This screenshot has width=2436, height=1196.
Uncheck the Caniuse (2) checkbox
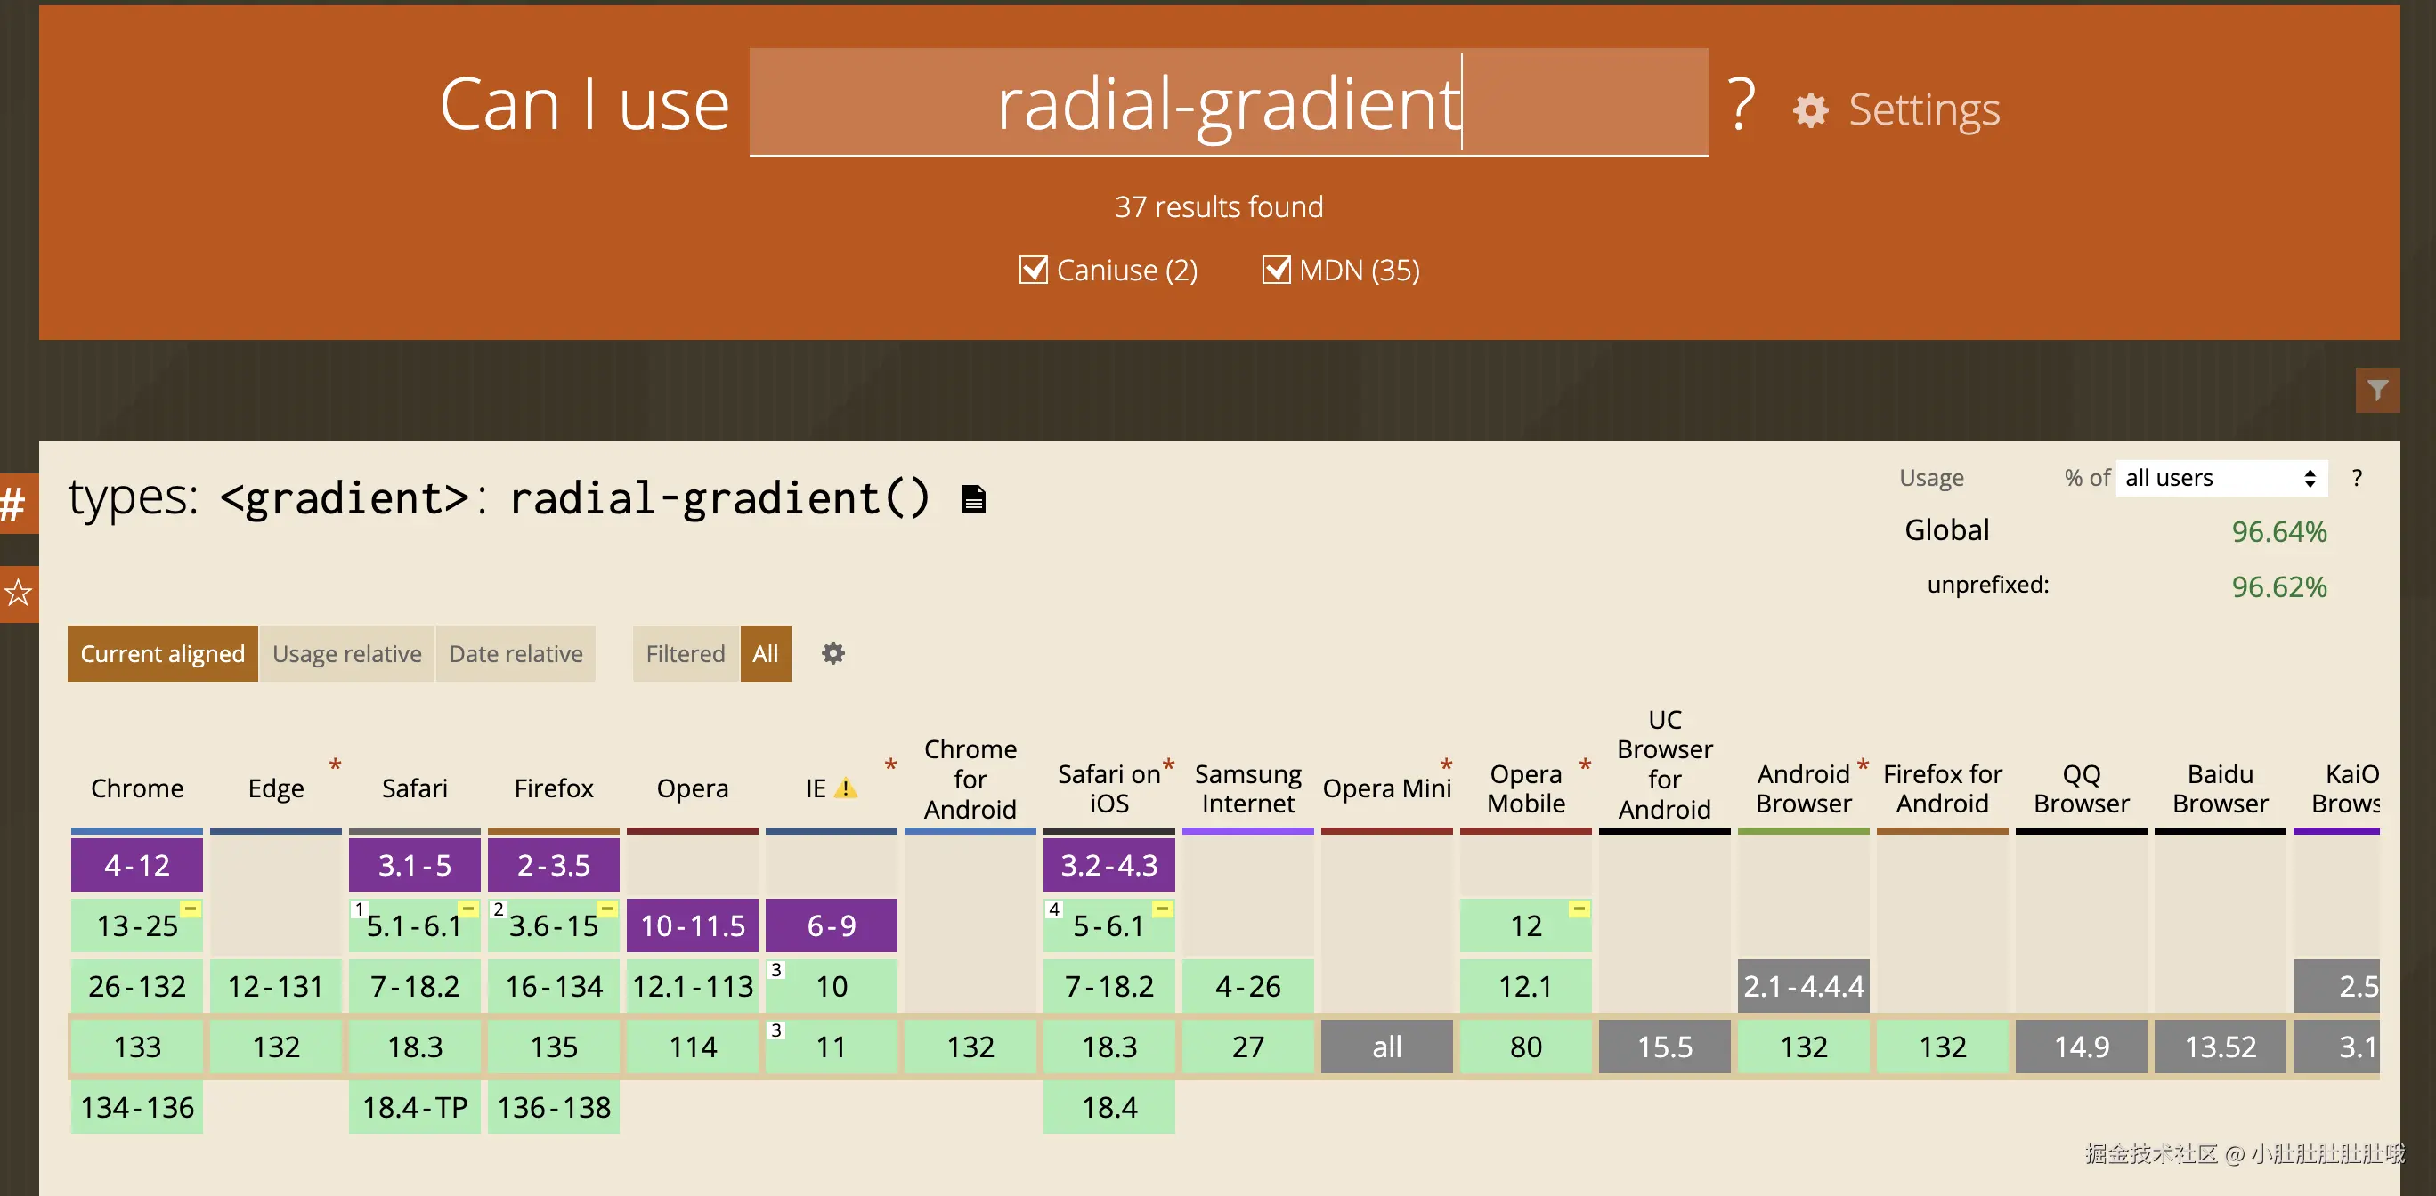pos(1033,271)
